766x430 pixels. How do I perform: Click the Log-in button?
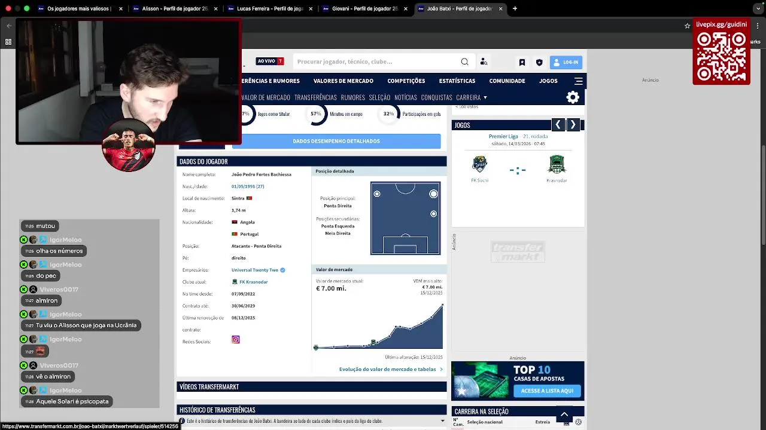tap(566, 62)
